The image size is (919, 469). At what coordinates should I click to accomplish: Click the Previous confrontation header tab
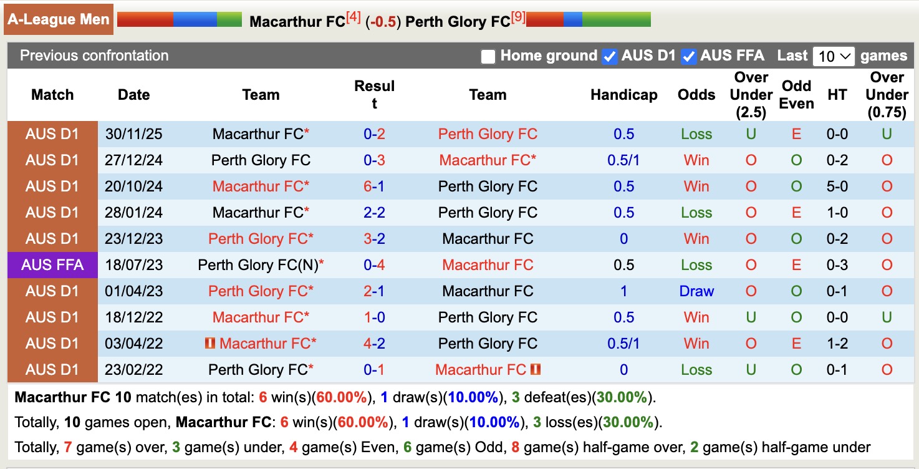click(x=94, y=56)
